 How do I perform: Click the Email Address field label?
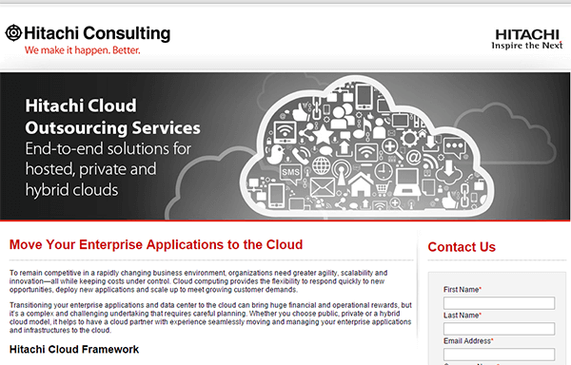click(468, 340)
